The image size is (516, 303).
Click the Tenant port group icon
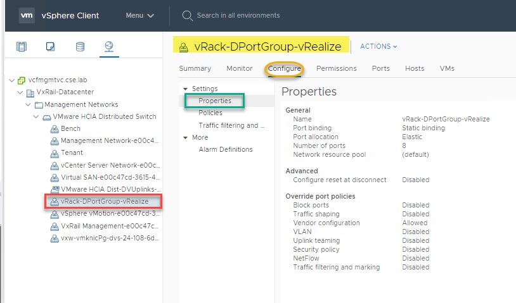[x=55, y=152]
